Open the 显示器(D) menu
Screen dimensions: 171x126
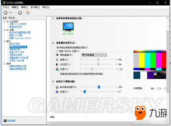[35, 7]
